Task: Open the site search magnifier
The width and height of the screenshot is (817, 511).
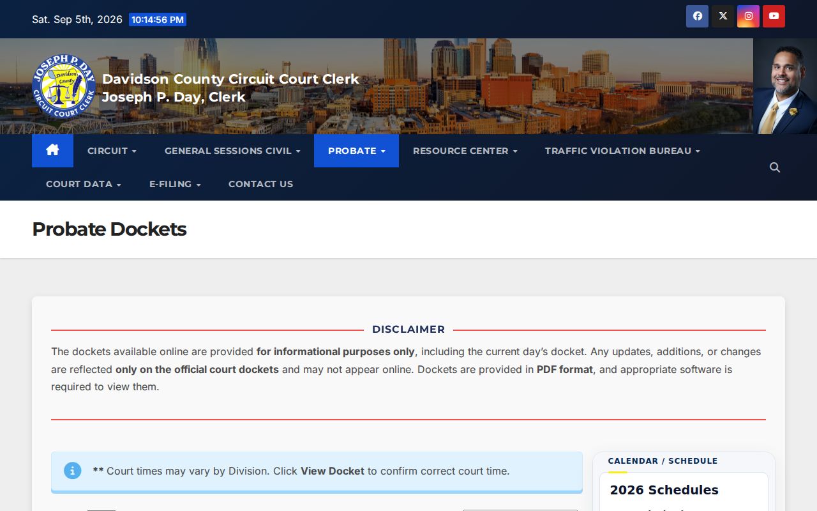Action: [x=775, y=167]
